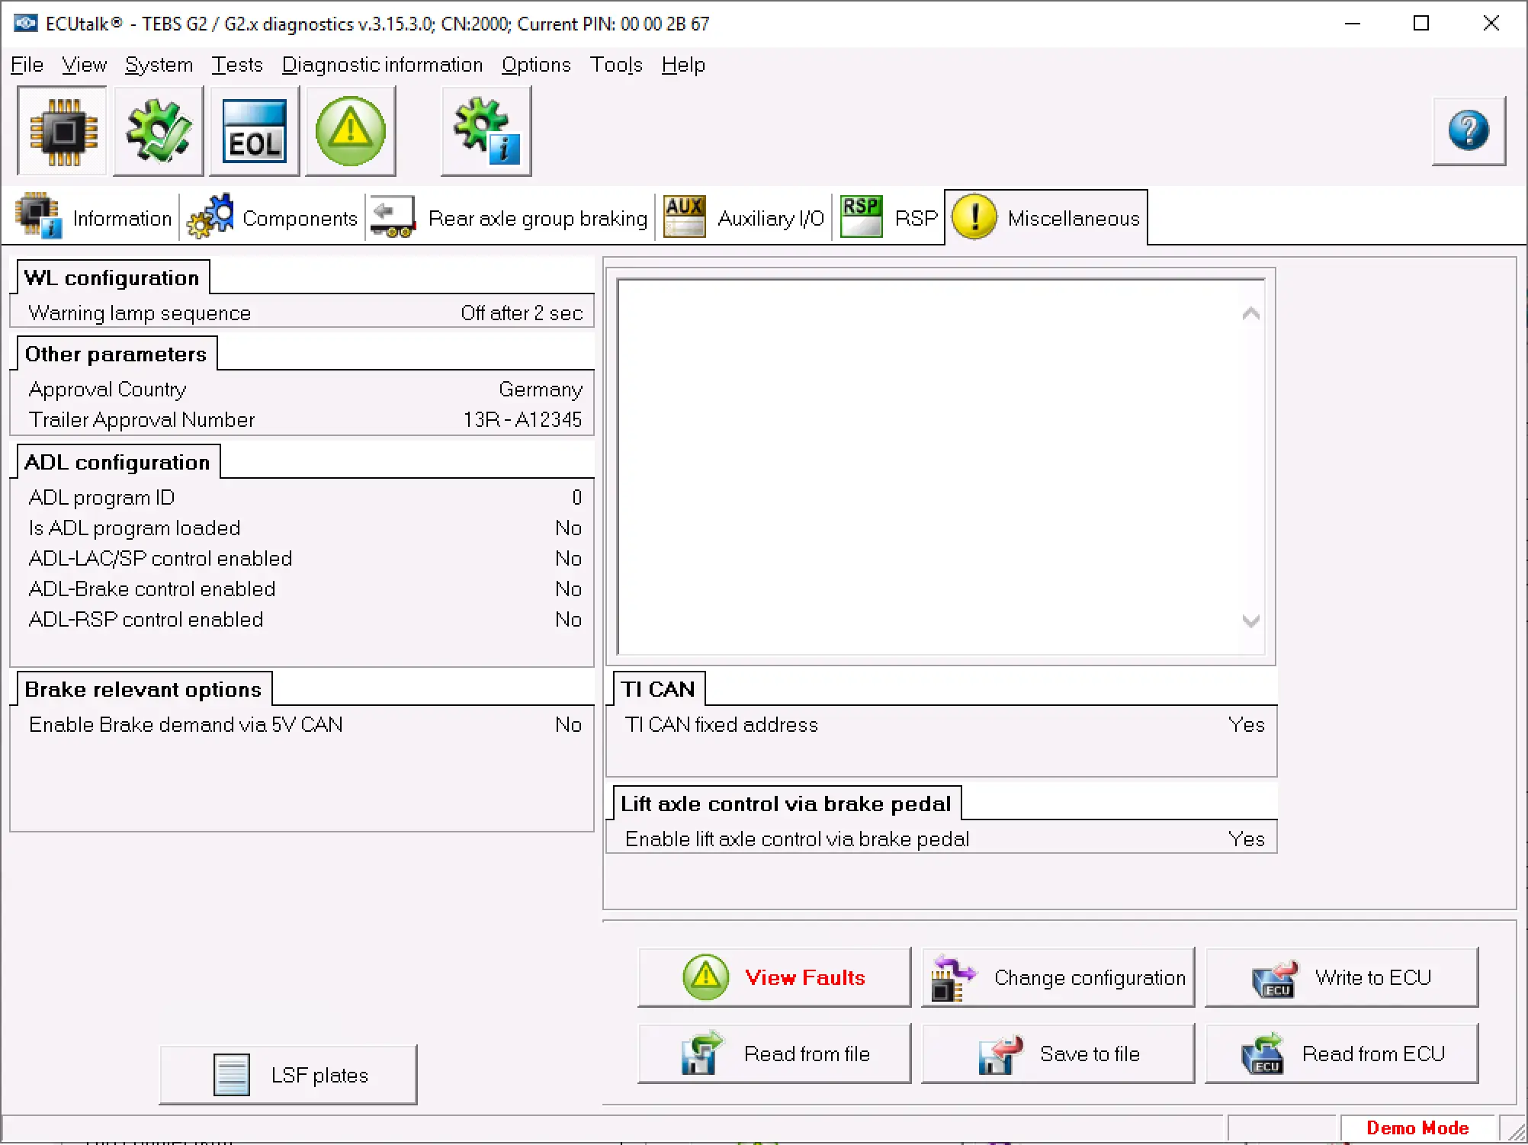Open Rear axle group braking tab
Image resolution: width=1528 pixels, height=1145 pixels.
509,218
